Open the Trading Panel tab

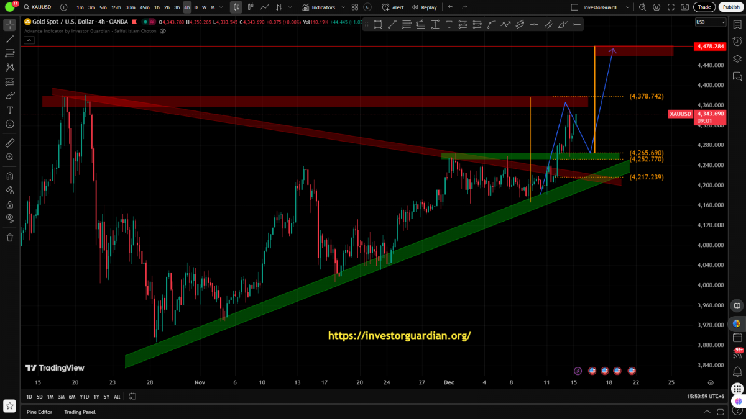[x=79, y=412]
